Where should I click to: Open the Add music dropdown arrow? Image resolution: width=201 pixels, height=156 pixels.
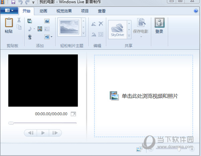34,29
